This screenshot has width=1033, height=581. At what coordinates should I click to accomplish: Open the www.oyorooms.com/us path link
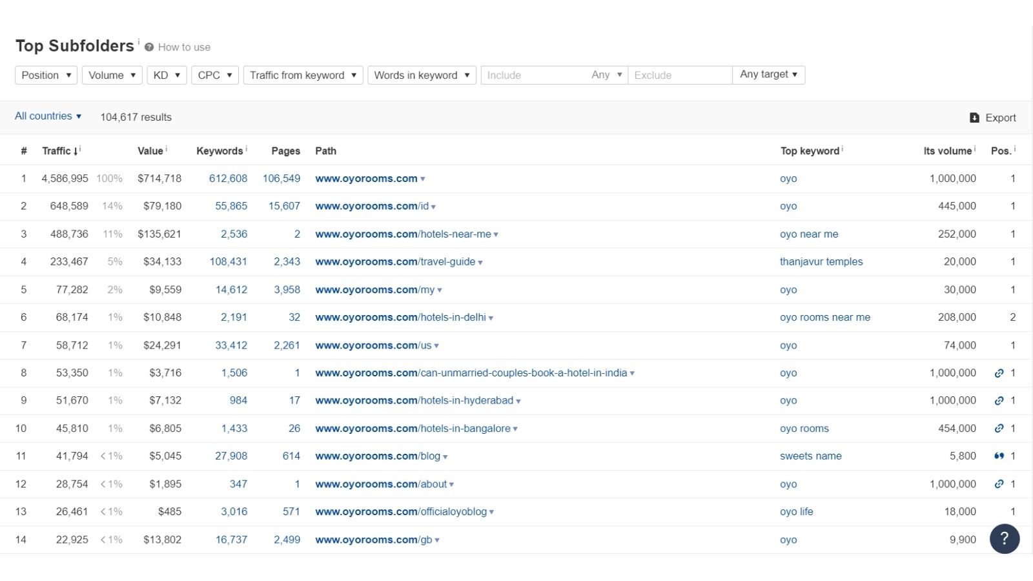(x=373, y=345)
